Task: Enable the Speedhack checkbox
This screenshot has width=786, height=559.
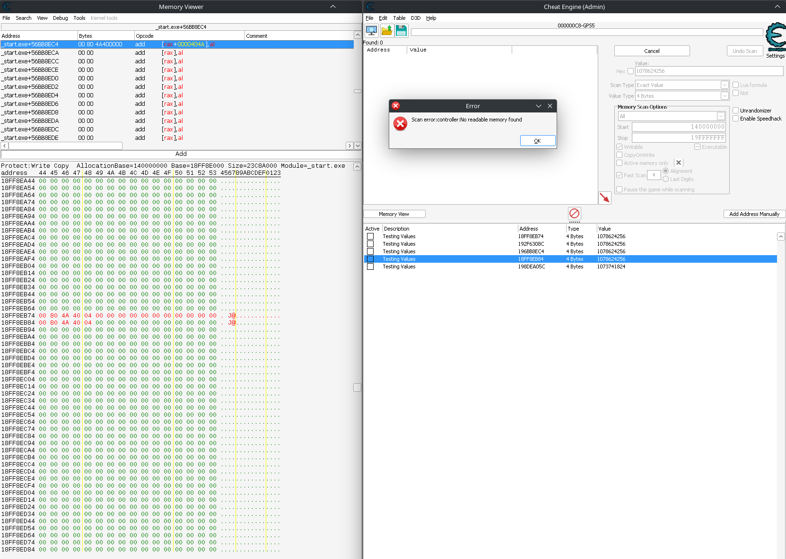Action: [736, 119]
